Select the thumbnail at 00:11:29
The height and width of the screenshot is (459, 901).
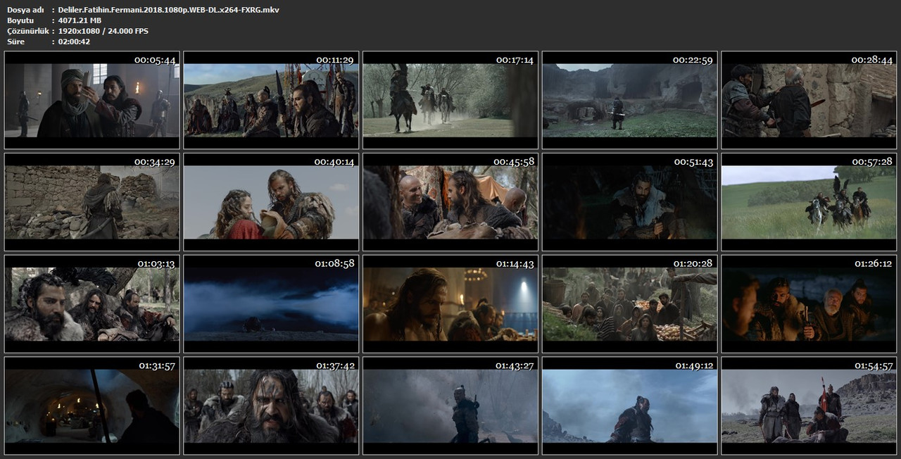click(x=271, y=100)
